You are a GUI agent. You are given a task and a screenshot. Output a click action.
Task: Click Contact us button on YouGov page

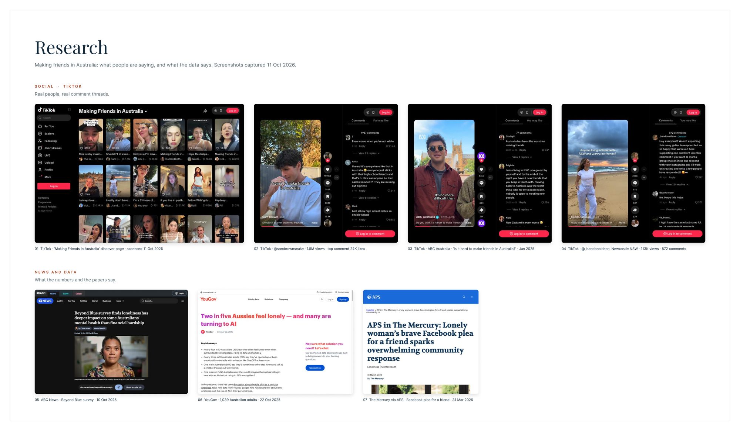click(315, 368)
